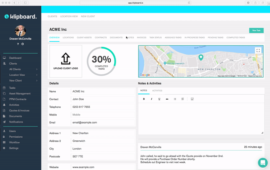Toggle underline formatting in notes editor
Screen dimensions: 270x170
pos(159,99)
